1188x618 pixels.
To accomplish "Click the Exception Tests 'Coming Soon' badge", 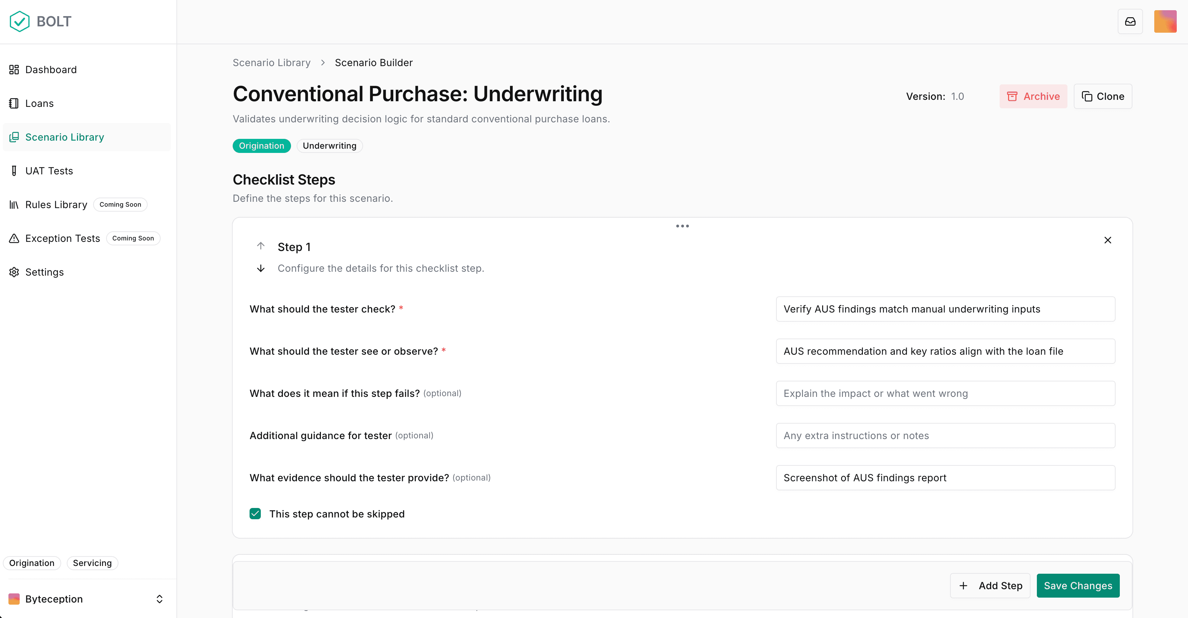I will (x=133, y=238).
